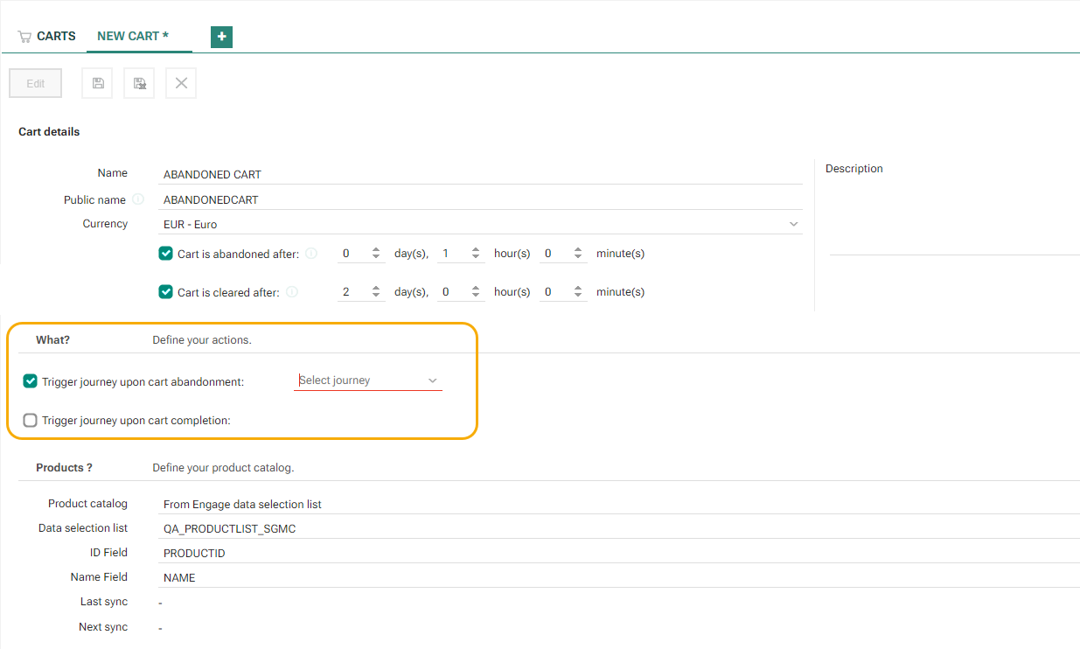Disable Trigger journey upon cart abandonment

(31, 381)
